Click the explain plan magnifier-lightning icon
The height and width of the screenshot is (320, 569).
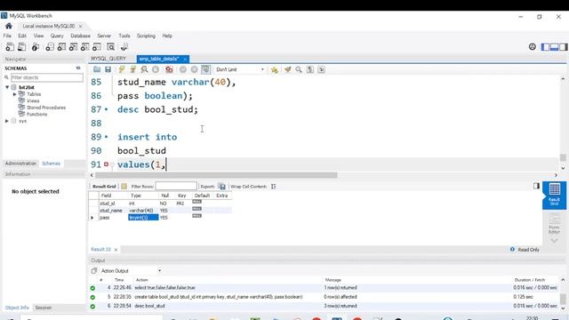pyautogui.click(x=144, y=69)
